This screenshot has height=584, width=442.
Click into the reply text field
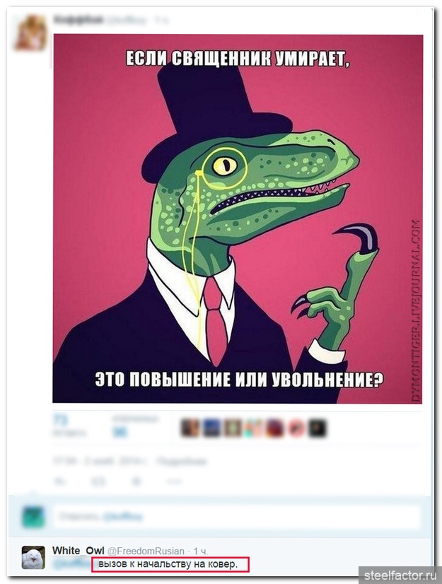point(237,517)
